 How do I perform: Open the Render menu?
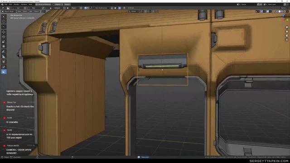coord(16,4)
